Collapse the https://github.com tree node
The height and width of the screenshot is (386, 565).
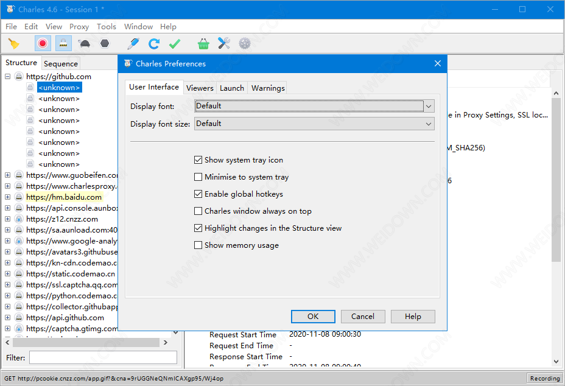point(7,76)
